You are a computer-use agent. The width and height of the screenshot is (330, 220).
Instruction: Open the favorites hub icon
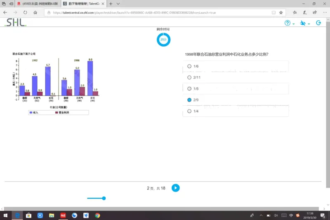295,13
